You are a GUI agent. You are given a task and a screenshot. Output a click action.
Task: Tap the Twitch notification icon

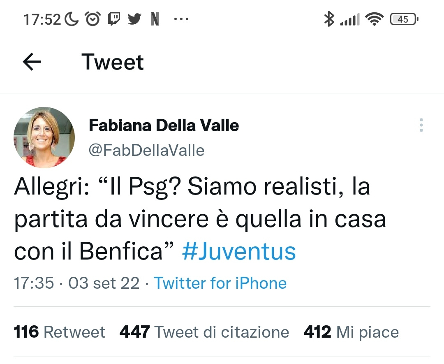[113, 19]
